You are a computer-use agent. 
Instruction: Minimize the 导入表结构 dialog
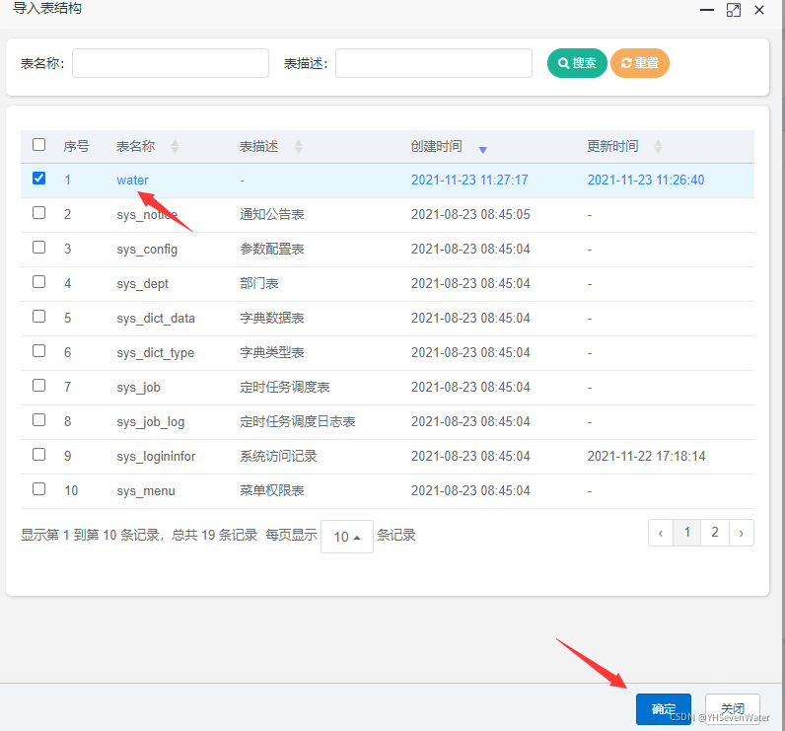coord(707,10)
